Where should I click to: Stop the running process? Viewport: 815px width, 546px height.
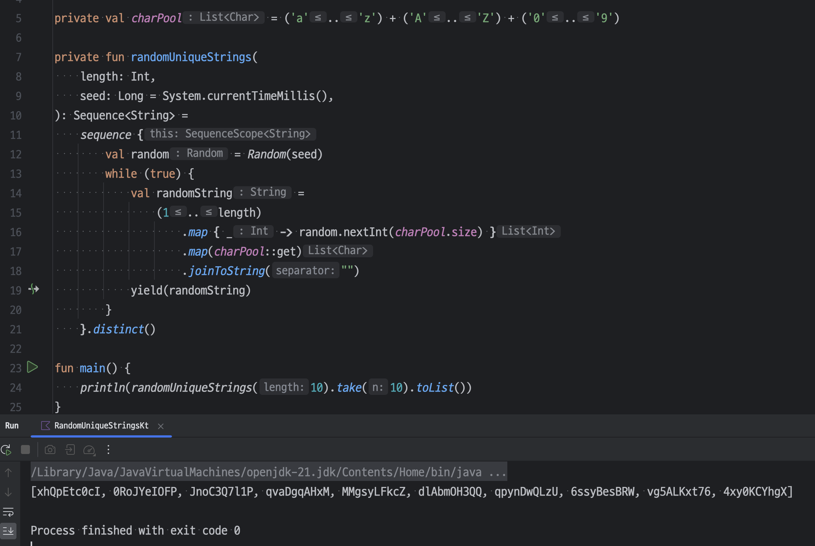[25, 450]
